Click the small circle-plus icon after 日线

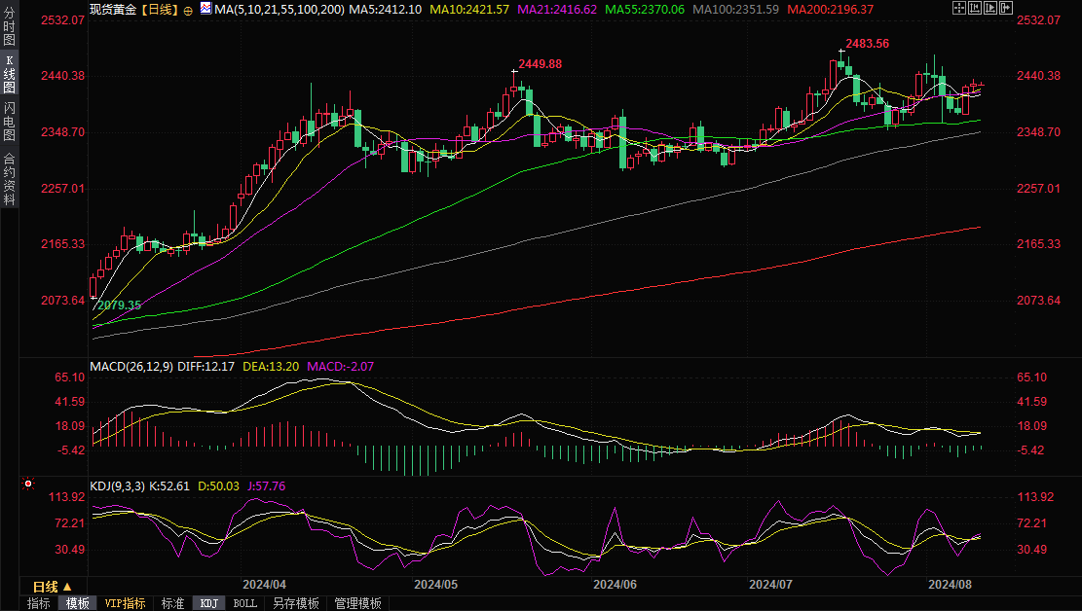pos(188,9)
